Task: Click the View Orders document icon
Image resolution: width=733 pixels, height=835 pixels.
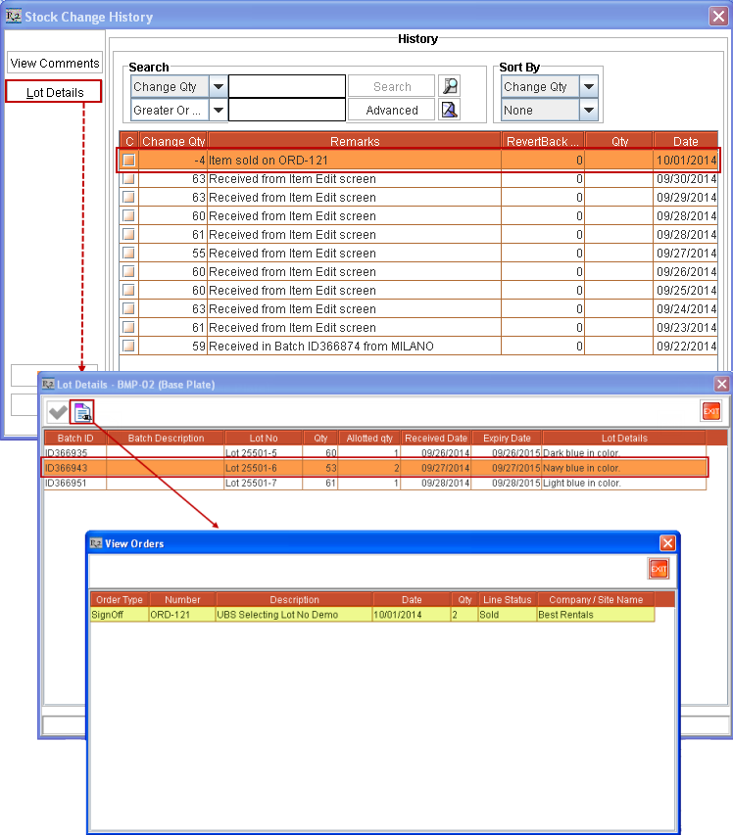Action: coord(83,412)
